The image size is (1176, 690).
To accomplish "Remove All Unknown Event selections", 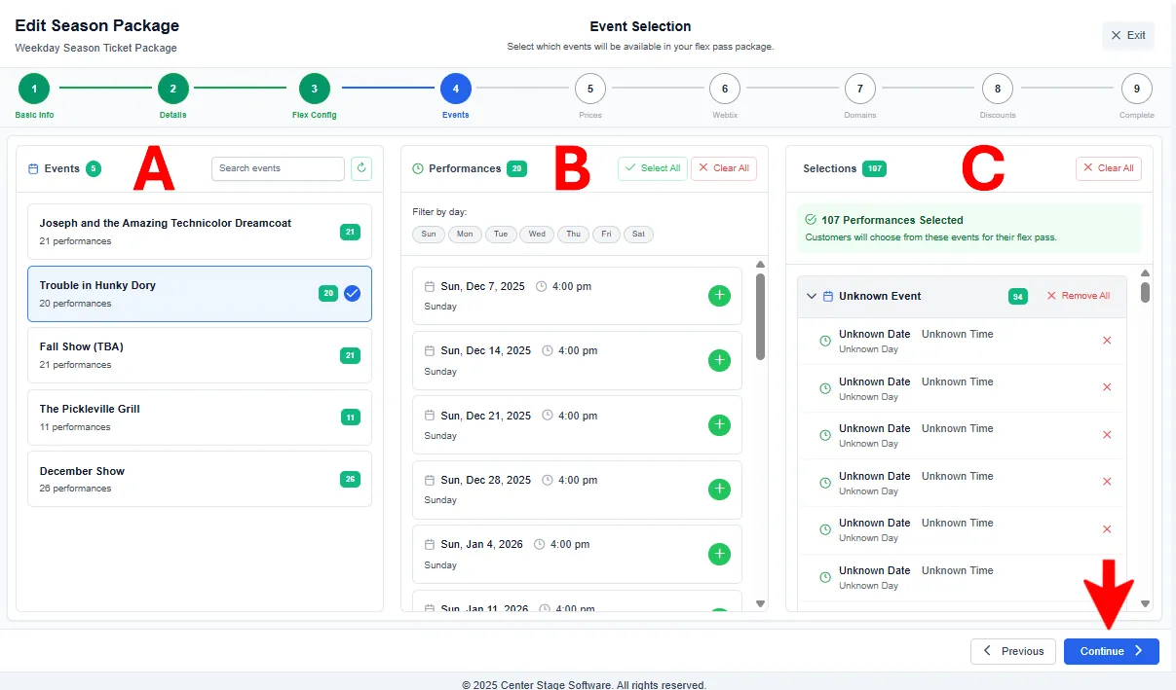I will [x=1078, y=296].
